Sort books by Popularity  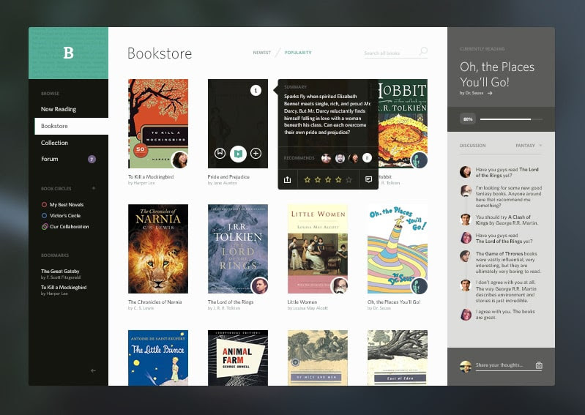click(298, 53)
